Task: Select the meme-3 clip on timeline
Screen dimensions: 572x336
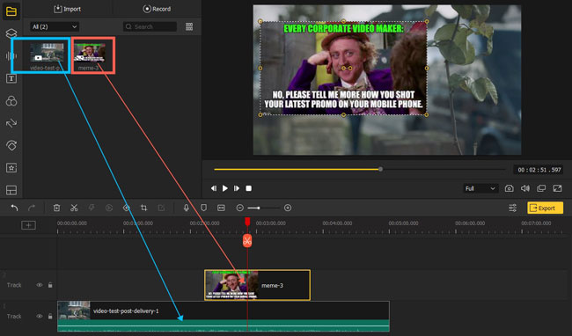Action: pyautogui.click(x=258, y=285)
